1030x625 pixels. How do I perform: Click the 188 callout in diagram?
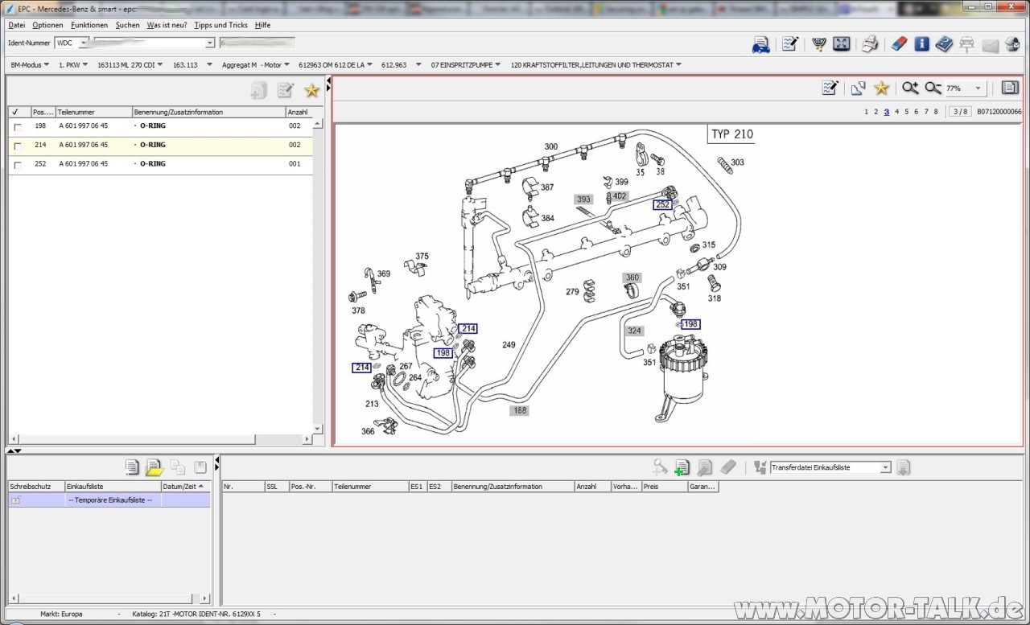click(x=520, y=410)
